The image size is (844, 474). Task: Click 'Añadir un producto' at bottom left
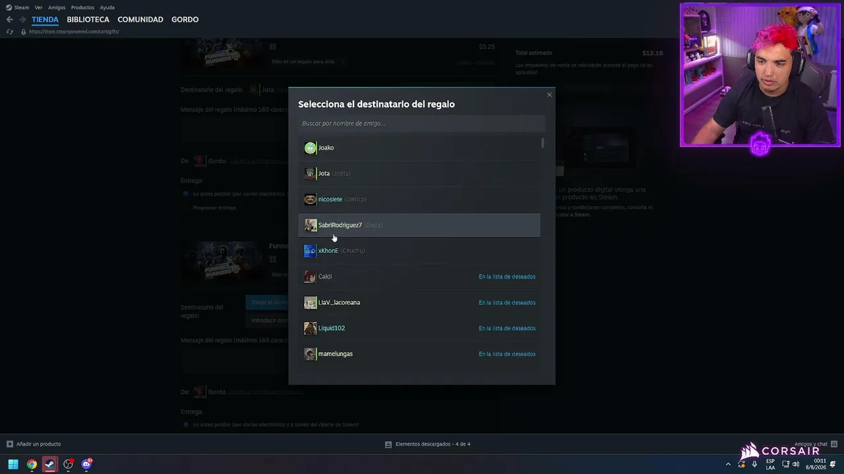pyautogui.click(x=34, y=444)
